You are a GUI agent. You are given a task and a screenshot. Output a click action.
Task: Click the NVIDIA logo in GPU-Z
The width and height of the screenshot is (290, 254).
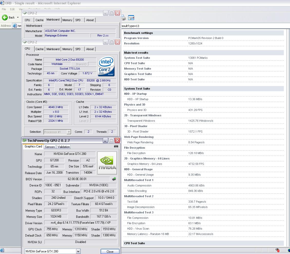pos(107,163)
